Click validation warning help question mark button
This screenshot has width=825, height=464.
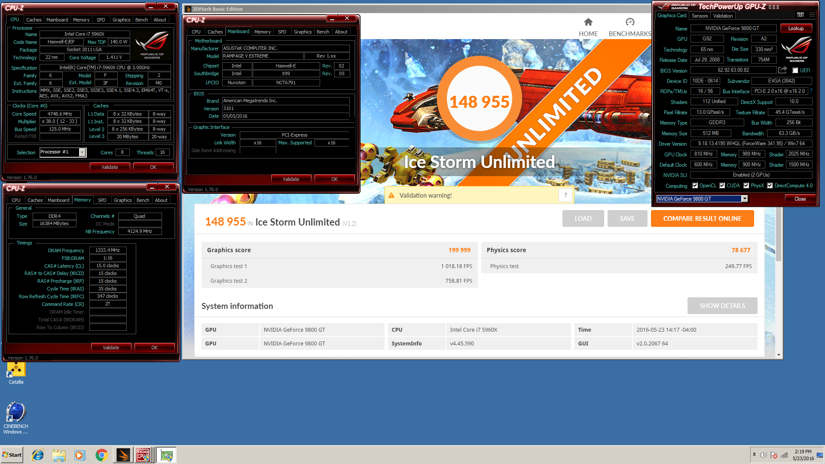565,195
